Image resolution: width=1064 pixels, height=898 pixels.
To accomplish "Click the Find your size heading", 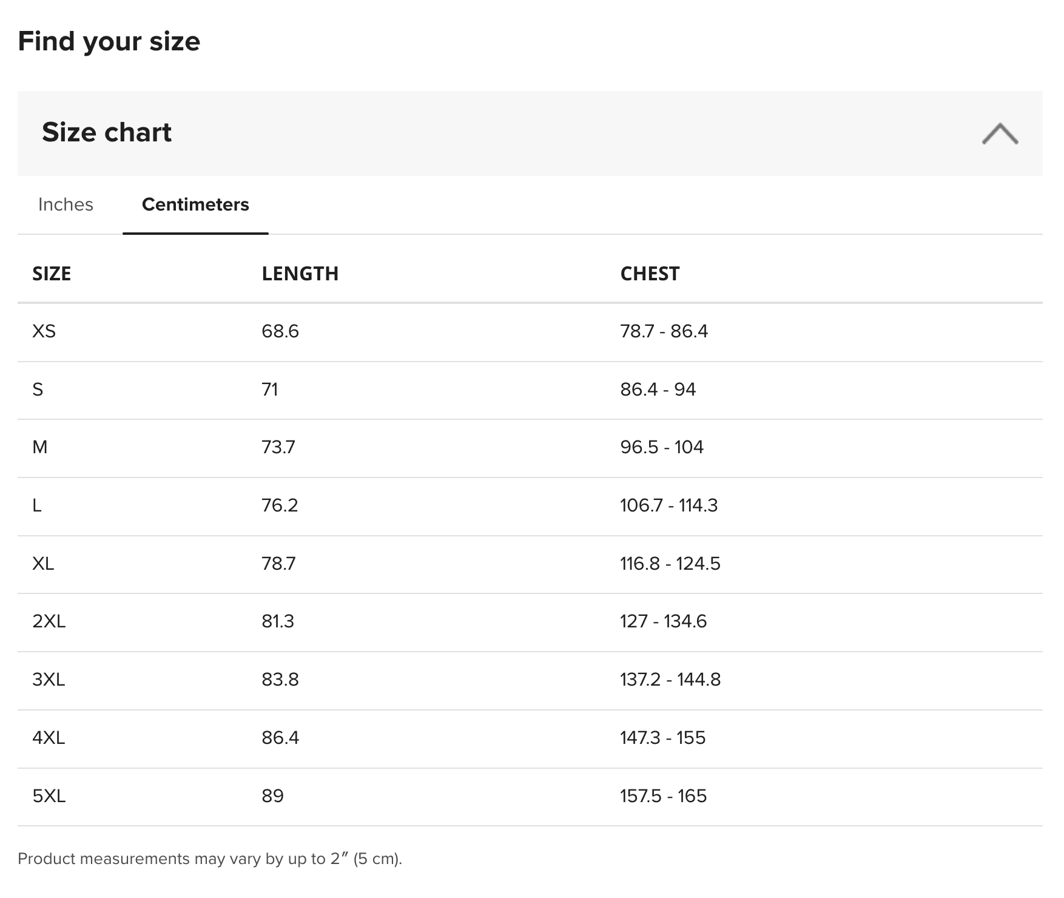I will [x=109, y=41].
